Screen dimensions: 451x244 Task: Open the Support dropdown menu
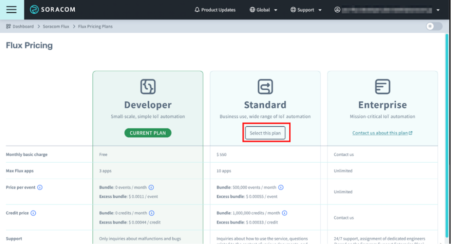click(306, 10)
